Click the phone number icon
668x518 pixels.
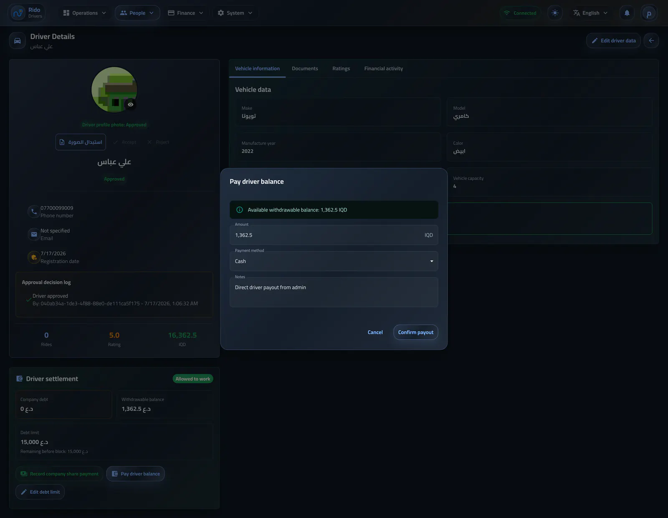pos(34,212)
